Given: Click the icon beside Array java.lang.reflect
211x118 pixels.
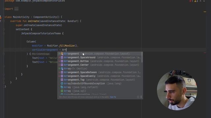Looking at the screenshot, I should click(x=62, y=87).
